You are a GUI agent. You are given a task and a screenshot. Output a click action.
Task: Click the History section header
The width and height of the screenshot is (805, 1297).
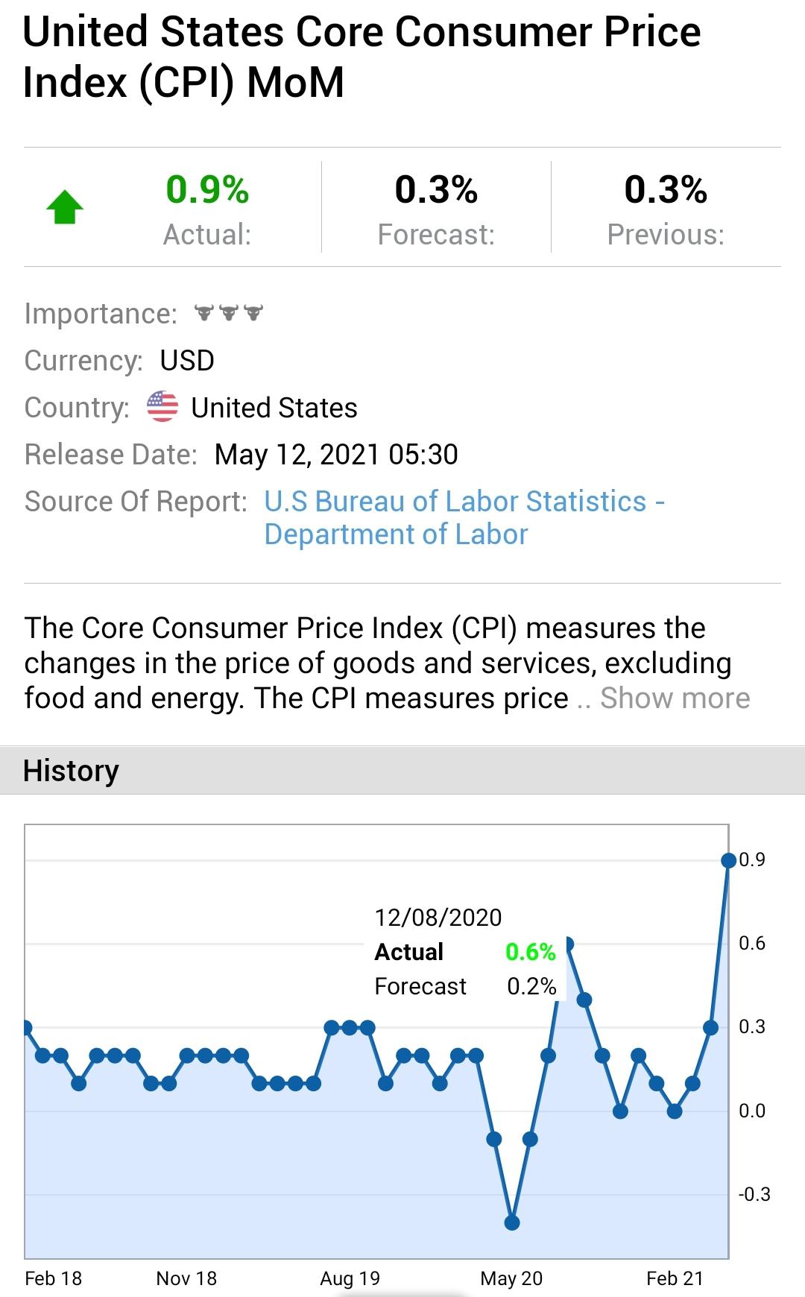pos(72,771)
